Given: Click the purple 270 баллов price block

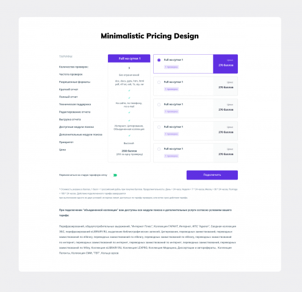Looking at the screenshot, I should coord(225,64).
